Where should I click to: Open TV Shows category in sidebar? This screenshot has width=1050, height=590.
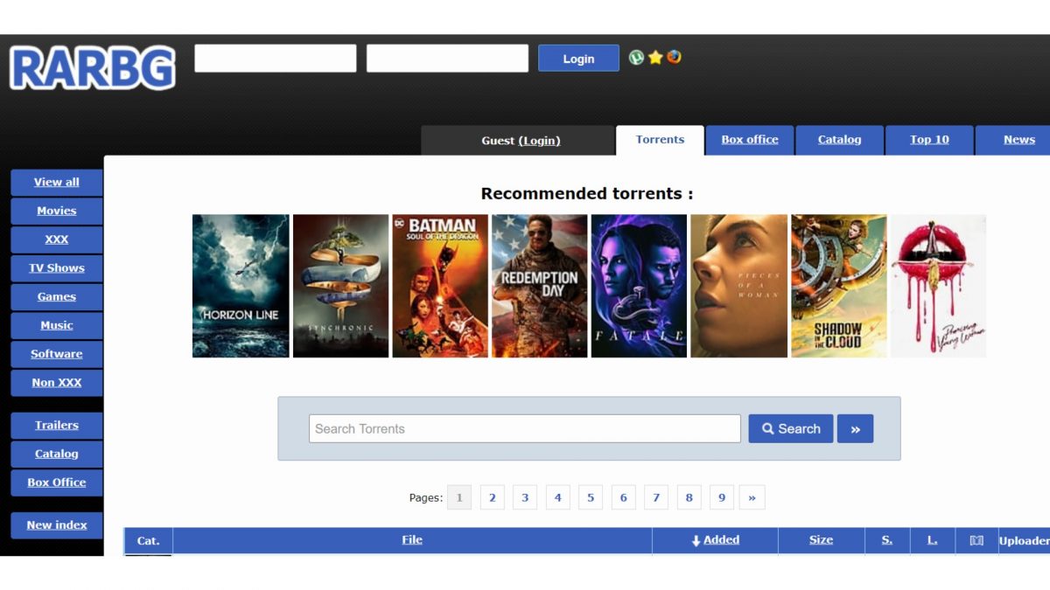click(x=57, y=268)
